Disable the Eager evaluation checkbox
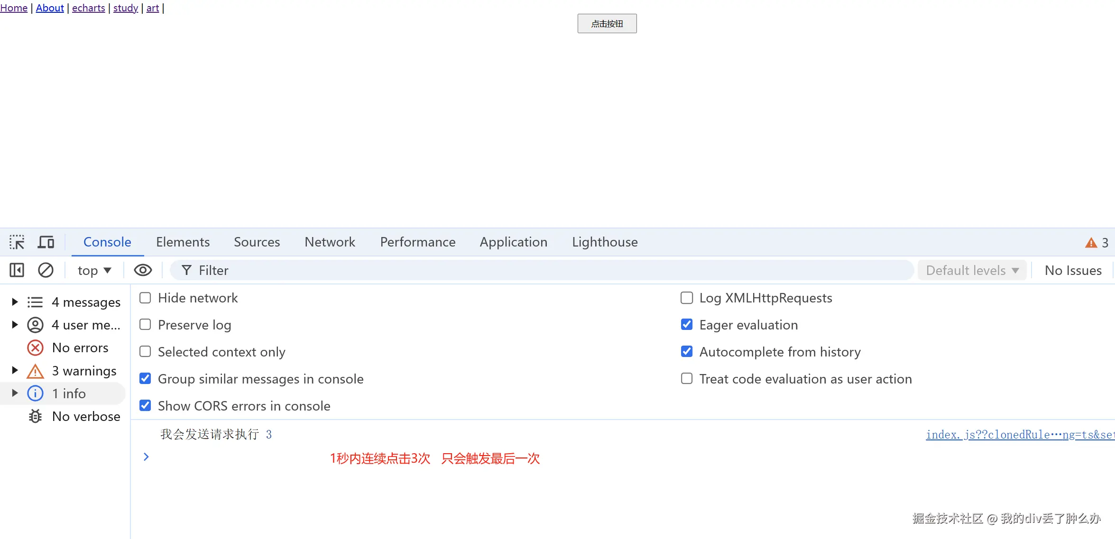Viewport: 1115px width, 539px height. click(x=687, y=325)
